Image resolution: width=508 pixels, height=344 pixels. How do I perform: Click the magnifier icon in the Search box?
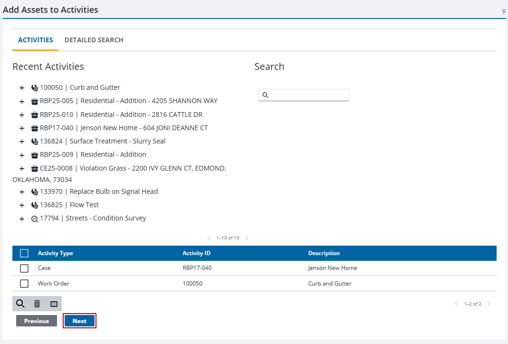pos(265,95)
